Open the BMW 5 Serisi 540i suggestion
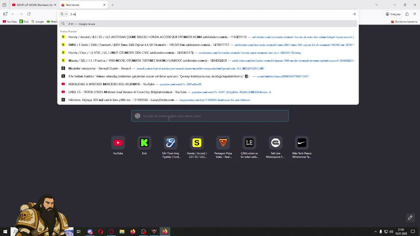This screenshot has height=236, width=420. coord(208,45)
